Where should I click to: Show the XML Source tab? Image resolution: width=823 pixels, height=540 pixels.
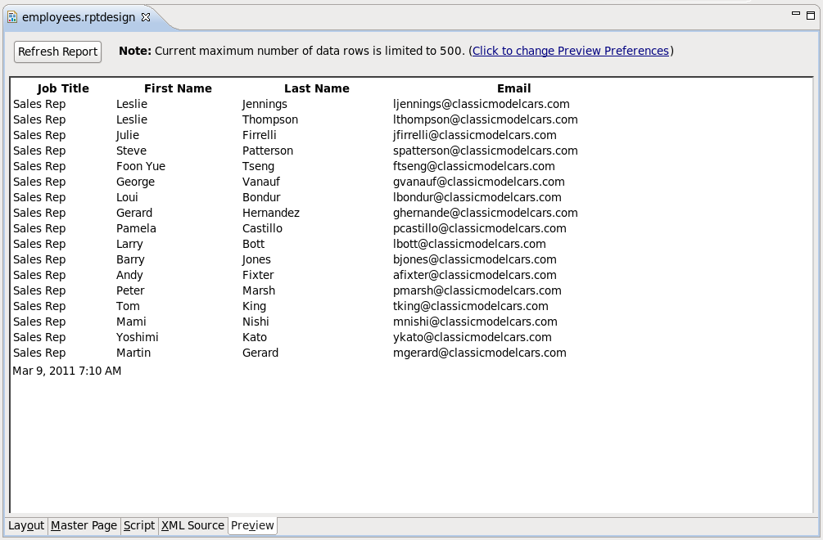click(x=192, y=525)
